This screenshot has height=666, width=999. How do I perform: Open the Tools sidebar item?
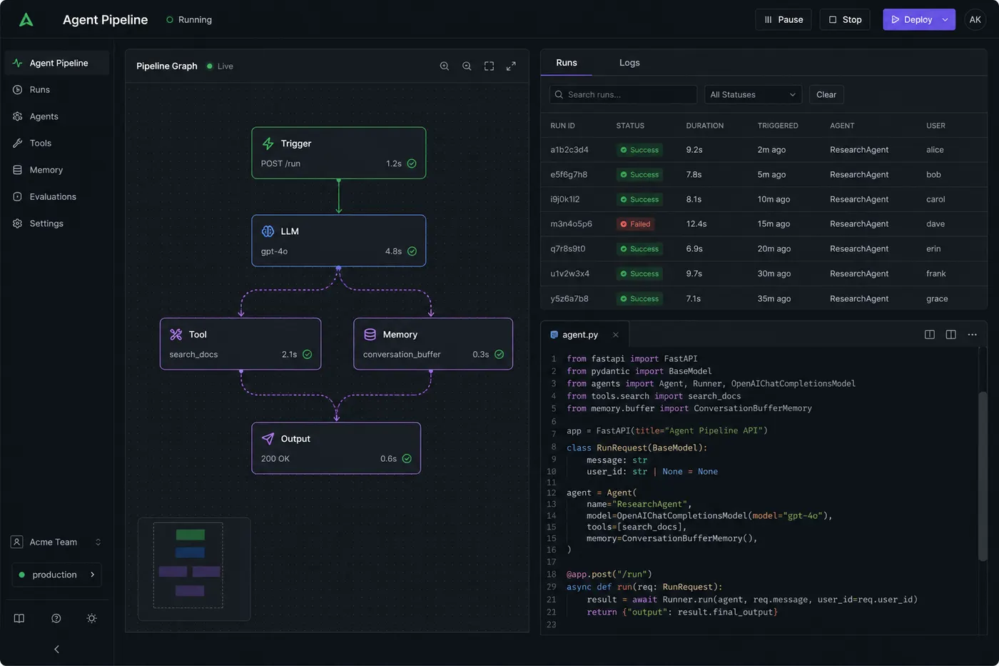pos(57,143)
